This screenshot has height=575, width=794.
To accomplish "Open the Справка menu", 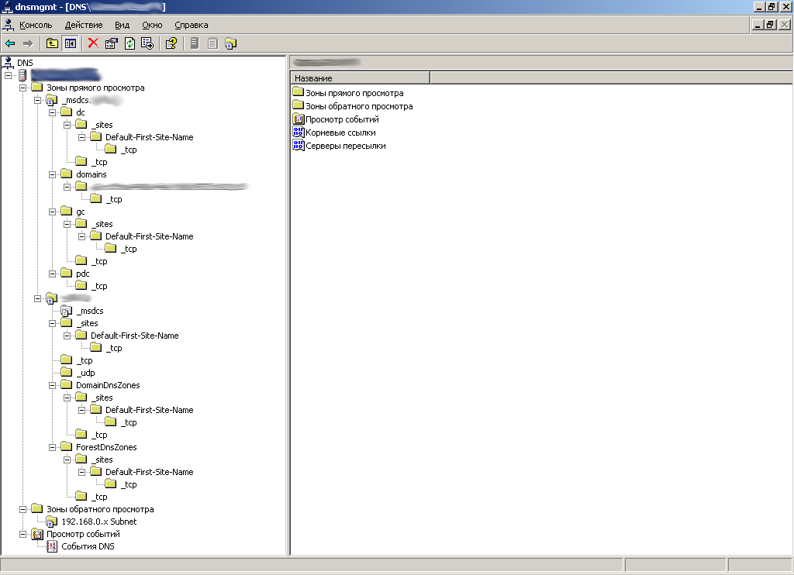I will pos(192,25).
